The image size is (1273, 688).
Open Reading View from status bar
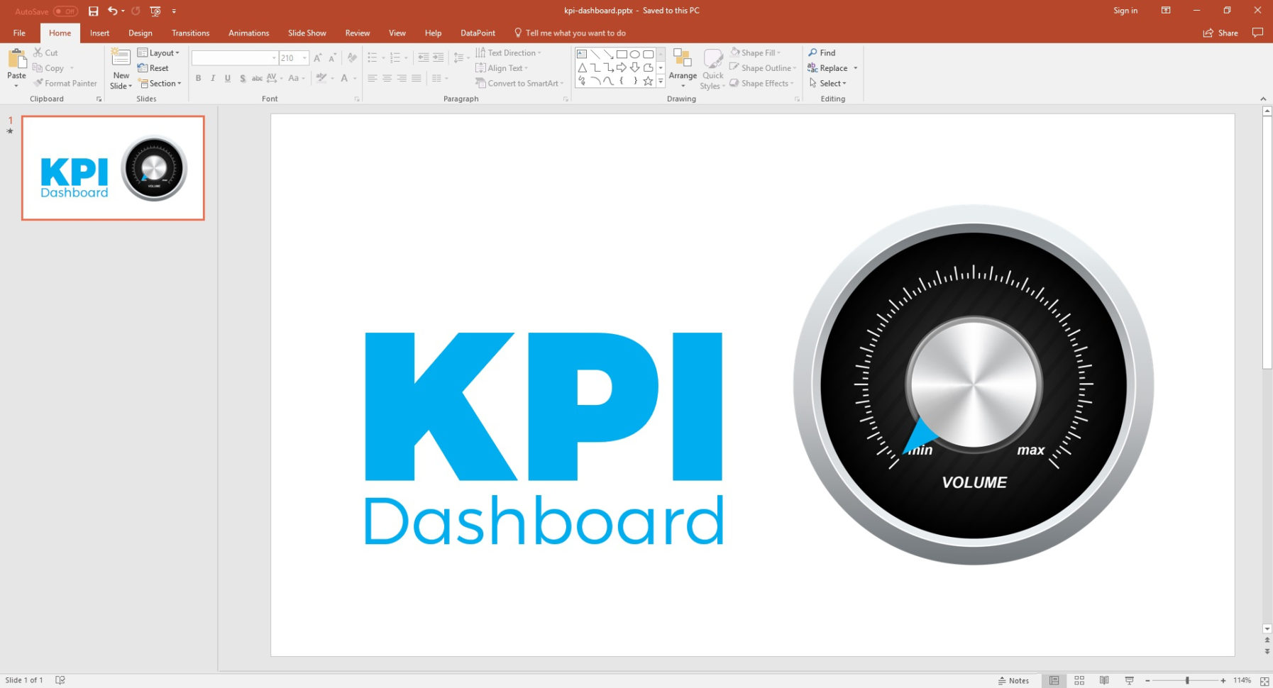pos(1103,679)
